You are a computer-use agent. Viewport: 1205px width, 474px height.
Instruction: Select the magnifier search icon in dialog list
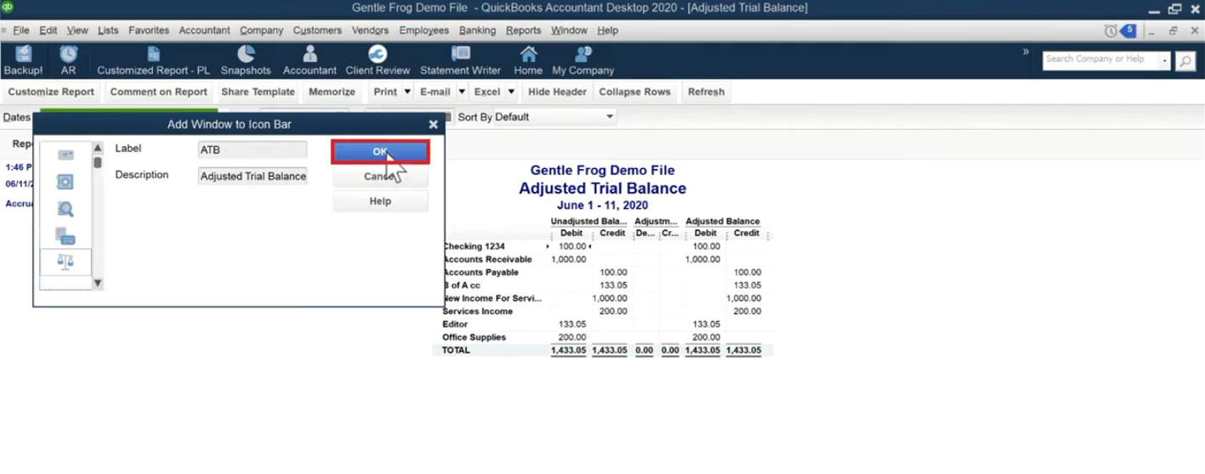click(x=65, y=209)
